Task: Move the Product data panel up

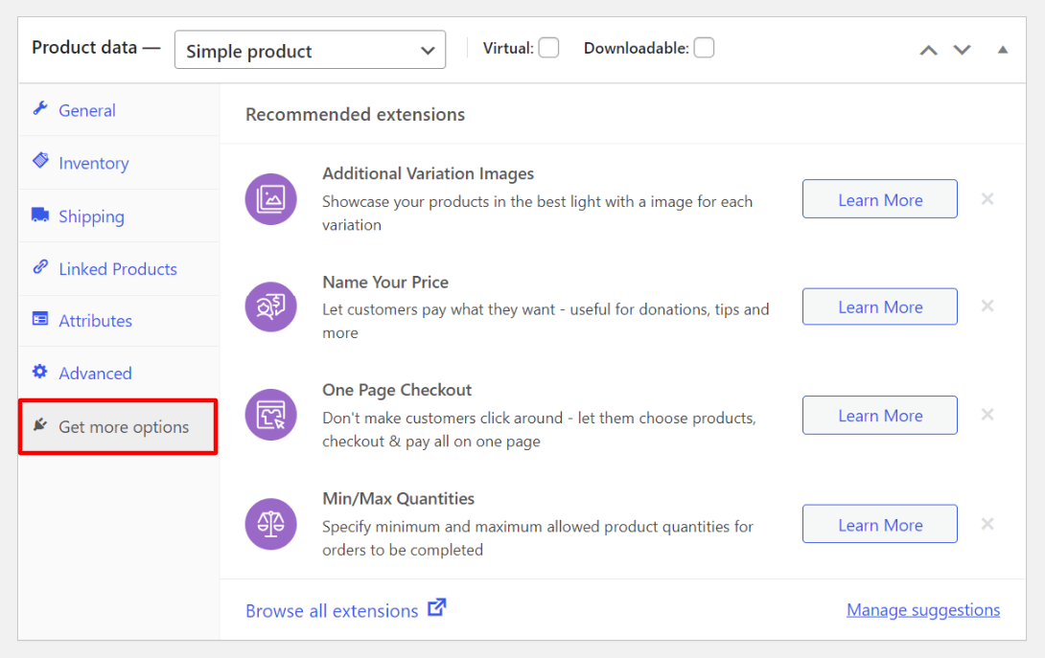Action: pyautogui.click(x=928, y=50)
